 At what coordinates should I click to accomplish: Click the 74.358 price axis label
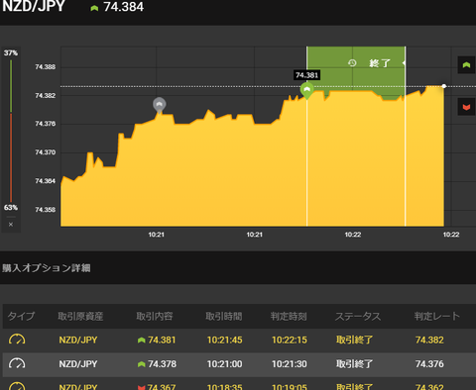[46, 210]
